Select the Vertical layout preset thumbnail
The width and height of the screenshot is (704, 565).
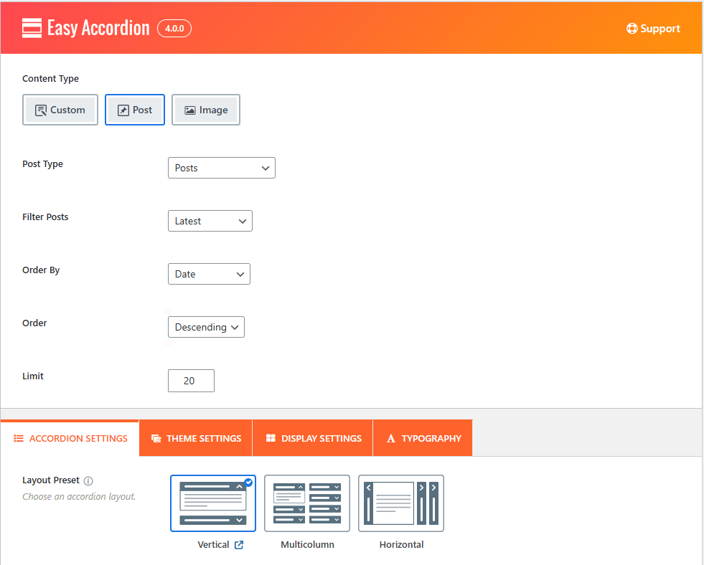(213, 503)
